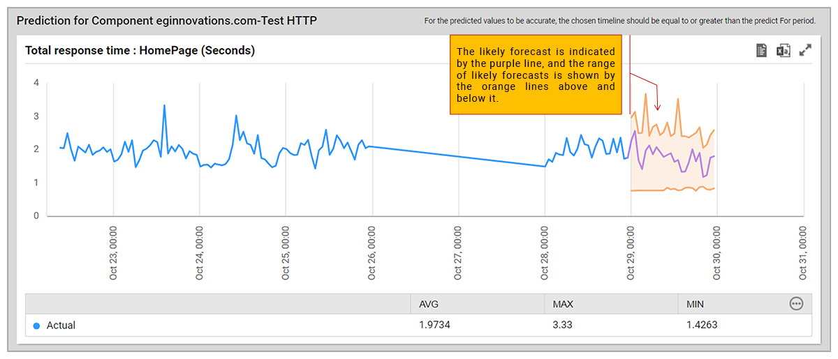Export chart data to Excel
The width and height of the screenshot is (838, 359).
tap(784, 50)
